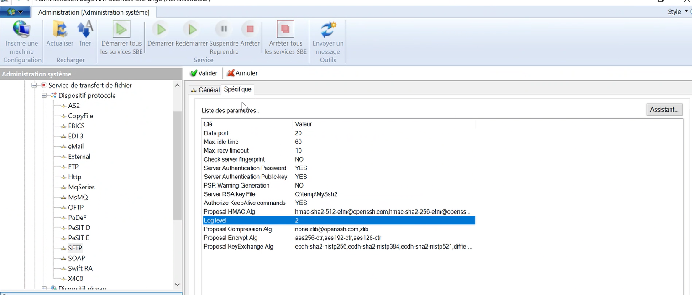Click the Redémarrer service icon

pyautogui.click(x=192, y=30)
